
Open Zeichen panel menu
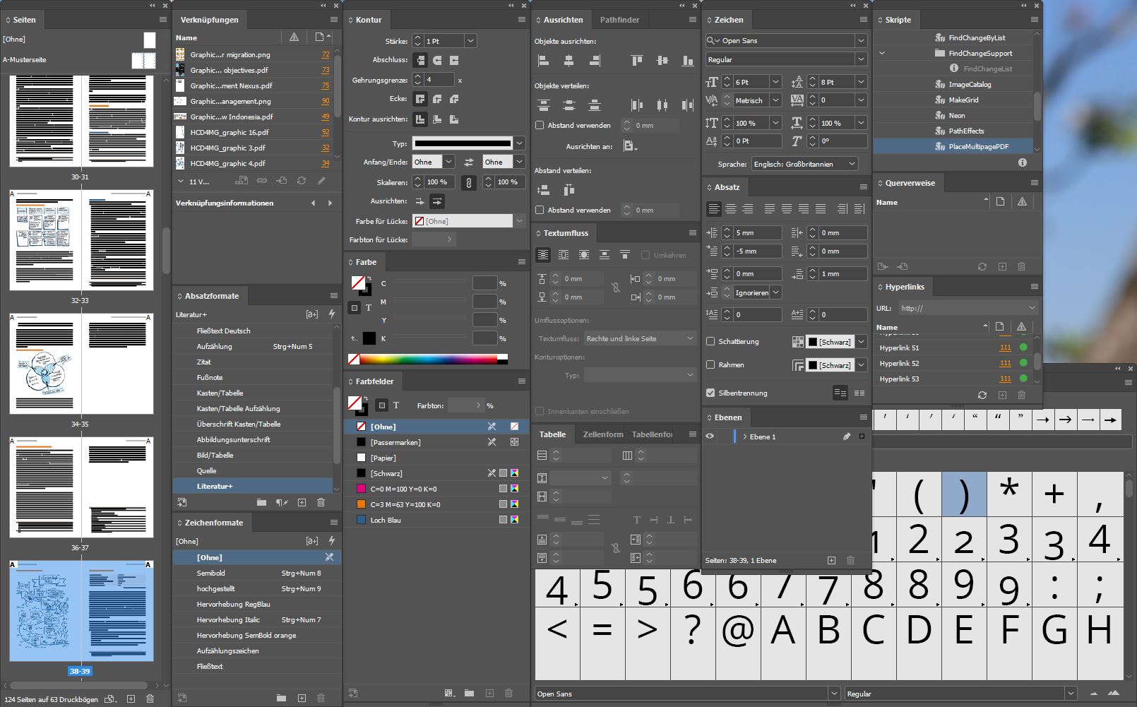863,20
